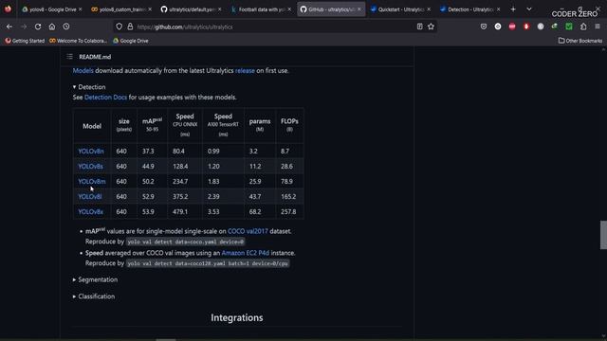Open the Detection Docs link

pos(105,98)
